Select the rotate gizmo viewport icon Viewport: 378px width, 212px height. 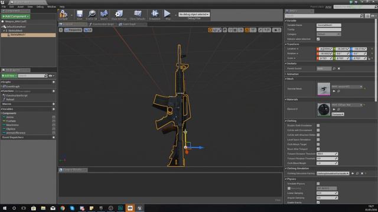(x=215, y=30)
